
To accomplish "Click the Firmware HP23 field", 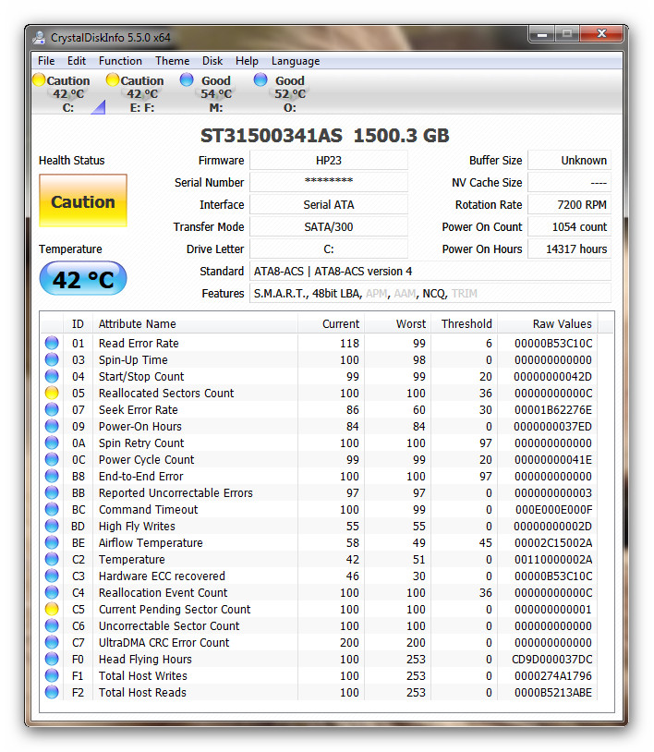I will pyautogui.click(x=329, y=160).
